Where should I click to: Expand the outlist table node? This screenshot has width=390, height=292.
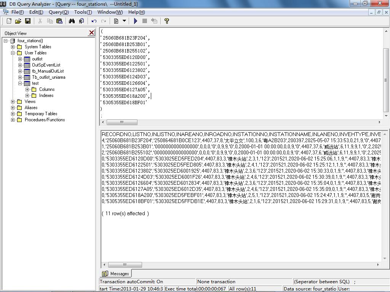point(20,59)
